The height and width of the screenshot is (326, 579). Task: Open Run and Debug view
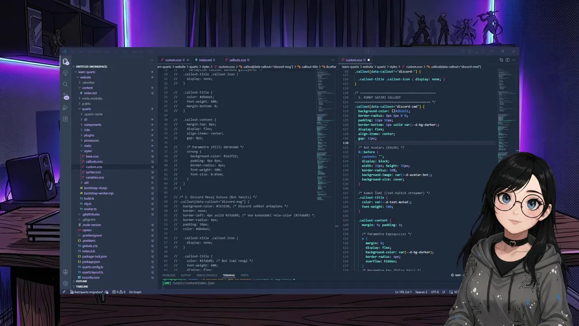(x=66, y=108)
